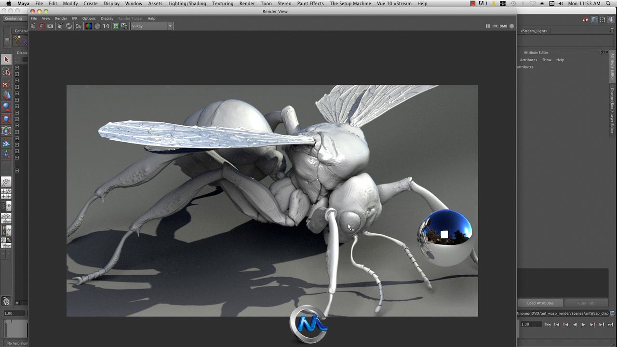
Task: Click the Keep Image green icon
Action: pos(116,26)
